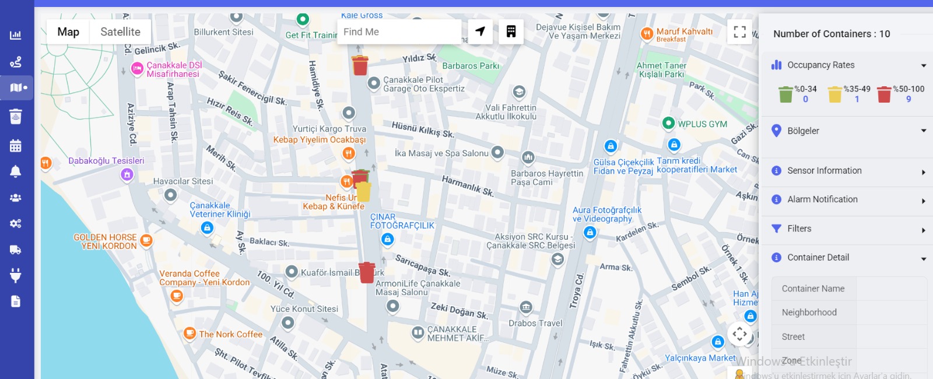Click the Kuaför İsmail map pin
Image resolution: width=933 pixels, height=379 pixels.
tap(292, 271)
